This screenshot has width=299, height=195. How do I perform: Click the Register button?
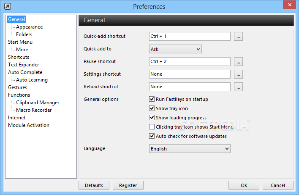coord(128,185)
